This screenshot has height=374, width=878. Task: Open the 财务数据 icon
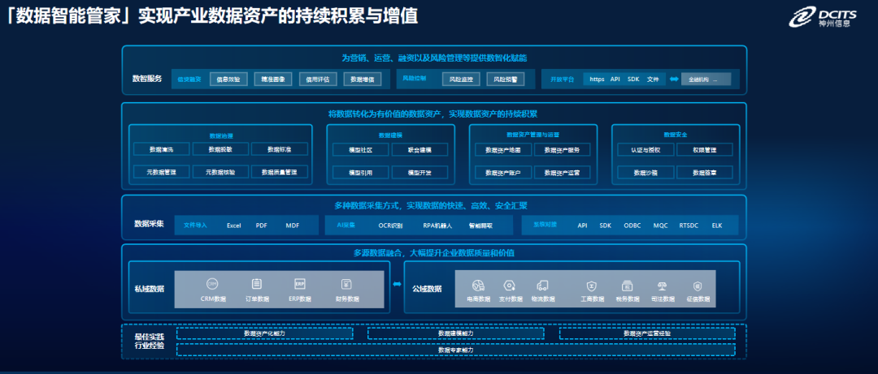coord(346,284)
